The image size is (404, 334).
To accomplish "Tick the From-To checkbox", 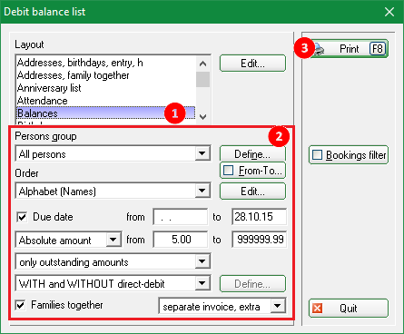I will pos(228,171).
